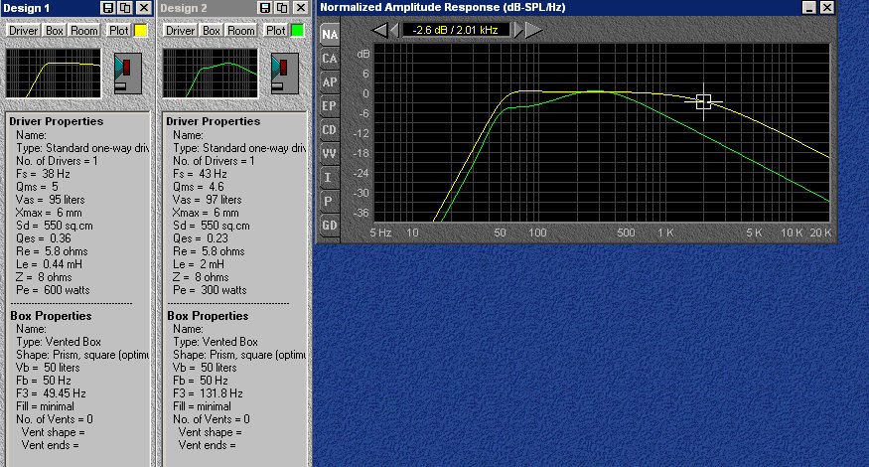Click the Design 1 duplicate icon
869x467 pixels.
(126, 8)
